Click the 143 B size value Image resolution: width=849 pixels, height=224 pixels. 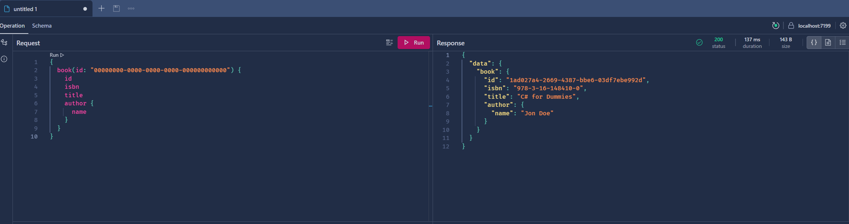(786, 39)
